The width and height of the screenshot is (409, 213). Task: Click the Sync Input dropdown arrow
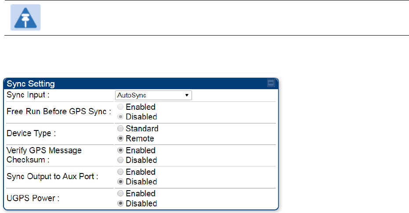pos(187,95)
